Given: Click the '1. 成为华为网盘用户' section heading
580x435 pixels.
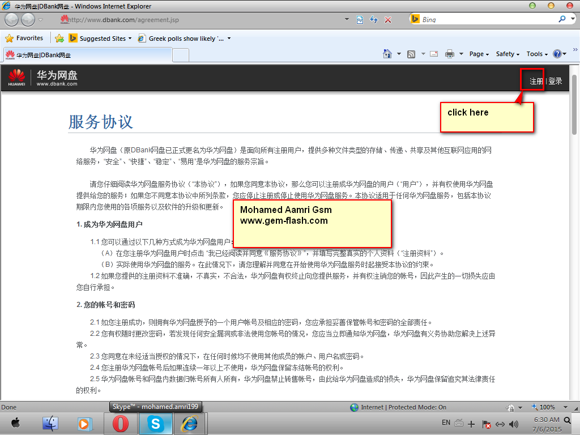Looking at the screenshot, I should pos(109,224).
